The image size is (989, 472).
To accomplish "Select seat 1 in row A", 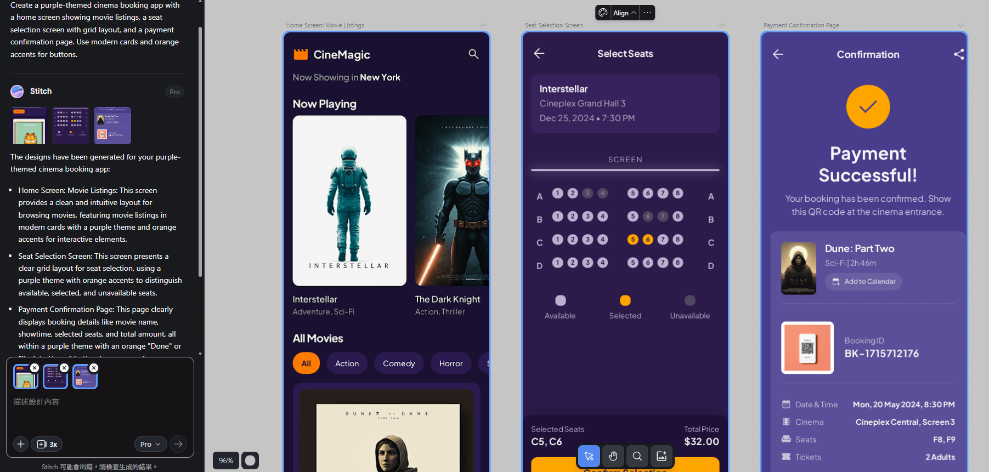I will (557, 193).
